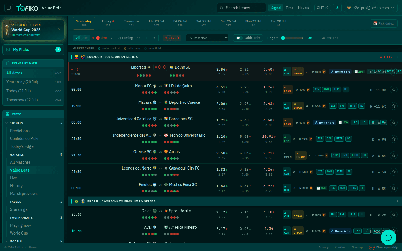Click the Tofiko logo

click(x=27, y=8)
